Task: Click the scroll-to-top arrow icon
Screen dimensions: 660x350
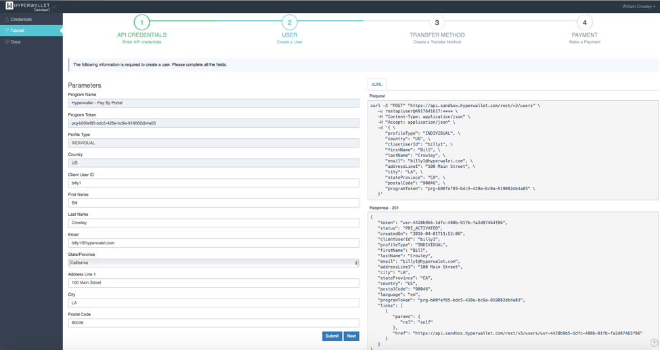Action: (654, 343)
